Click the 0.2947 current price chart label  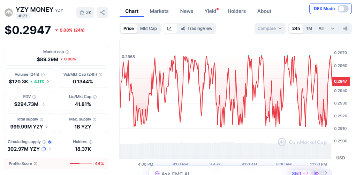341,81
